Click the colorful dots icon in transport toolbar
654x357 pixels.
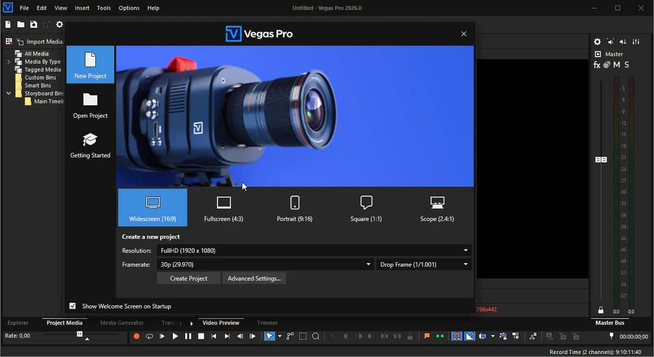(533, 336)
